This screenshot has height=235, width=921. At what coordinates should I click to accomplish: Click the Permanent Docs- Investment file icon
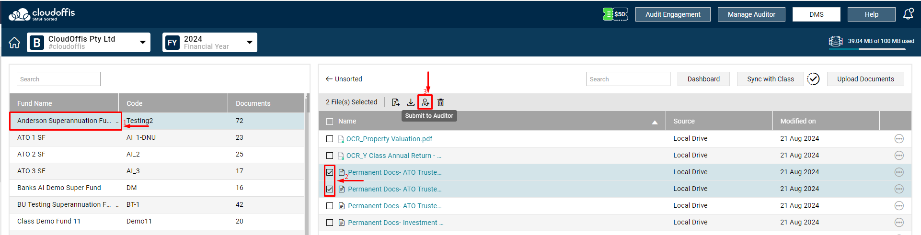341,223
